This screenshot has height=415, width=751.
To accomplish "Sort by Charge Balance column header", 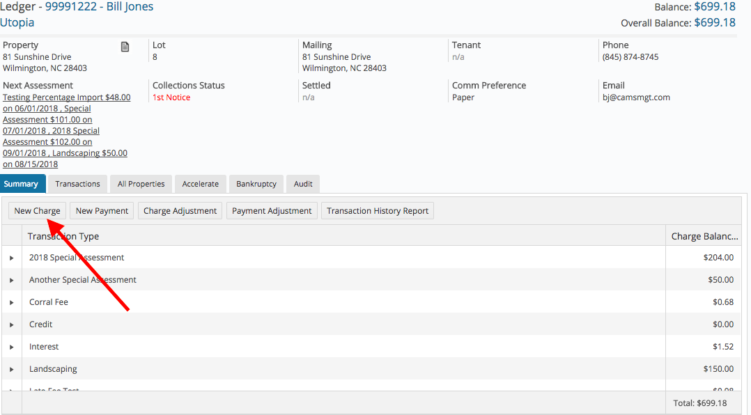I will point(704,236).
